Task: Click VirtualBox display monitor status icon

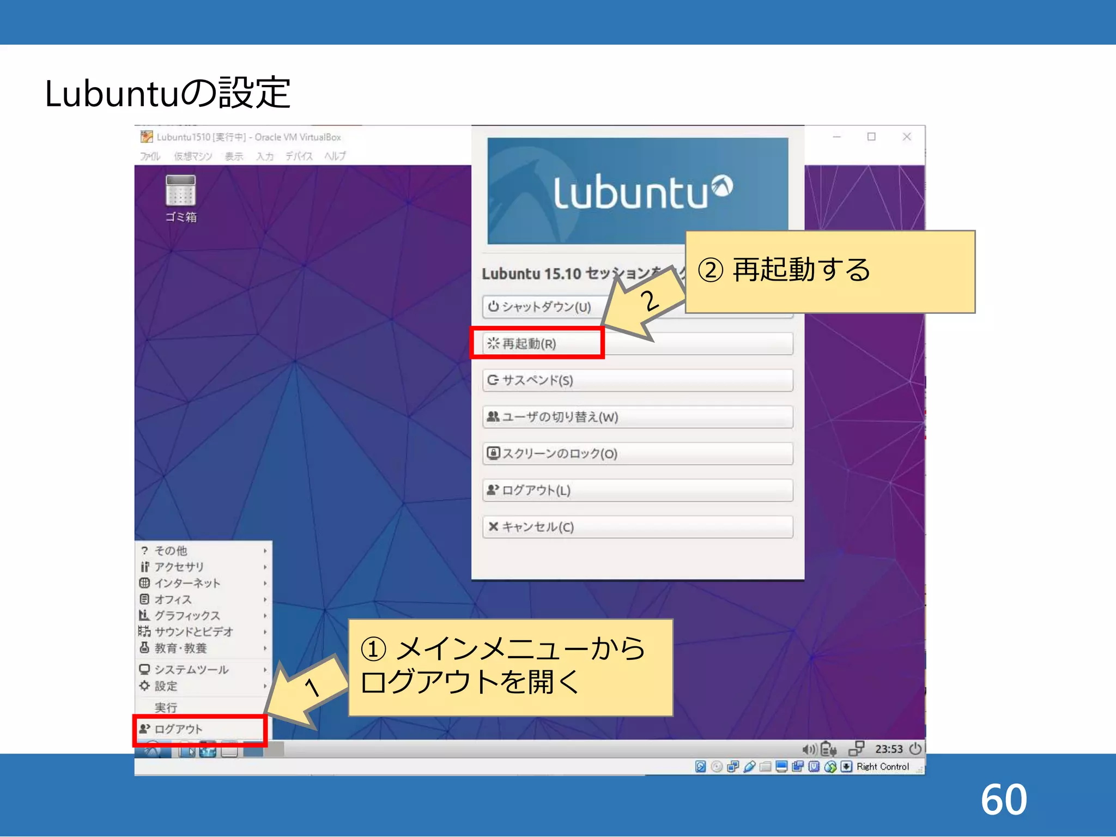Action: point(781,767)
